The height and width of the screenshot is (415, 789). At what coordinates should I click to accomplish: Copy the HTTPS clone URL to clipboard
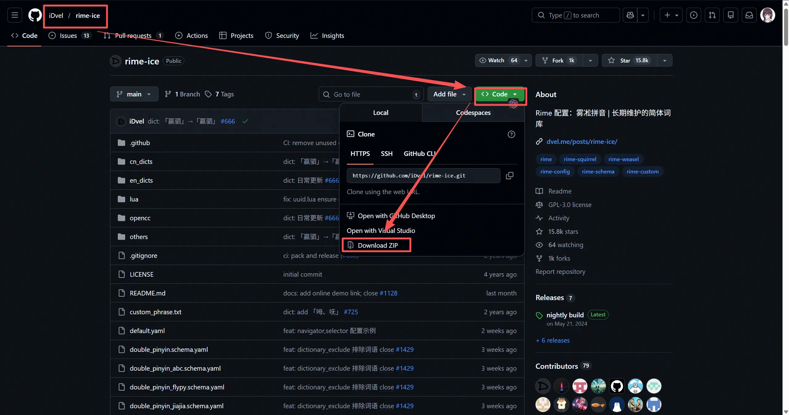pyautogui.click(x=509, y=176)
